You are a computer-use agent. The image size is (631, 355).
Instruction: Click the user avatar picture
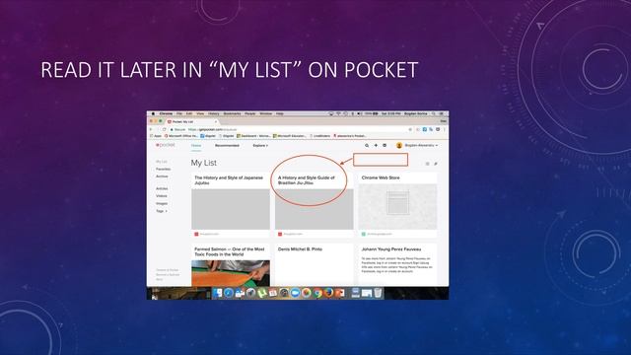point(399,145)
